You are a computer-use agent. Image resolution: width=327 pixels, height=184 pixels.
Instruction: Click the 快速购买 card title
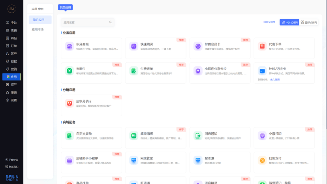click(147, 44)
